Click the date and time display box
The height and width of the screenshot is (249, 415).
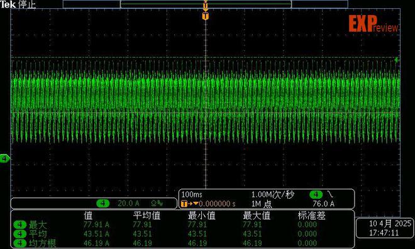click(x=385, y=228)
